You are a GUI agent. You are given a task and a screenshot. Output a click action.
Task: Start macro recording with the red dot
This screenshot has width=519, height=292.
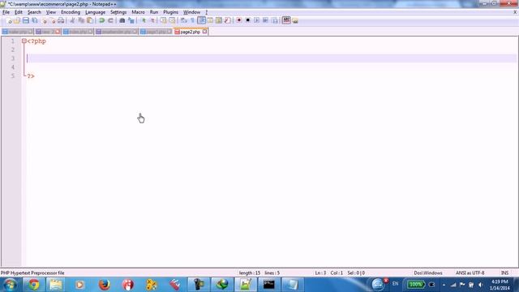pos(238,20)
